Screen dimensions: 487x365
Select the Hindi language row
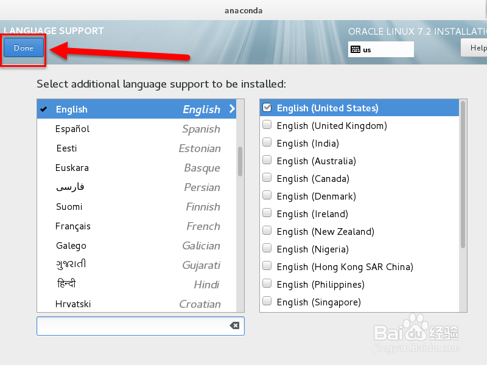[x=136, y=285]
